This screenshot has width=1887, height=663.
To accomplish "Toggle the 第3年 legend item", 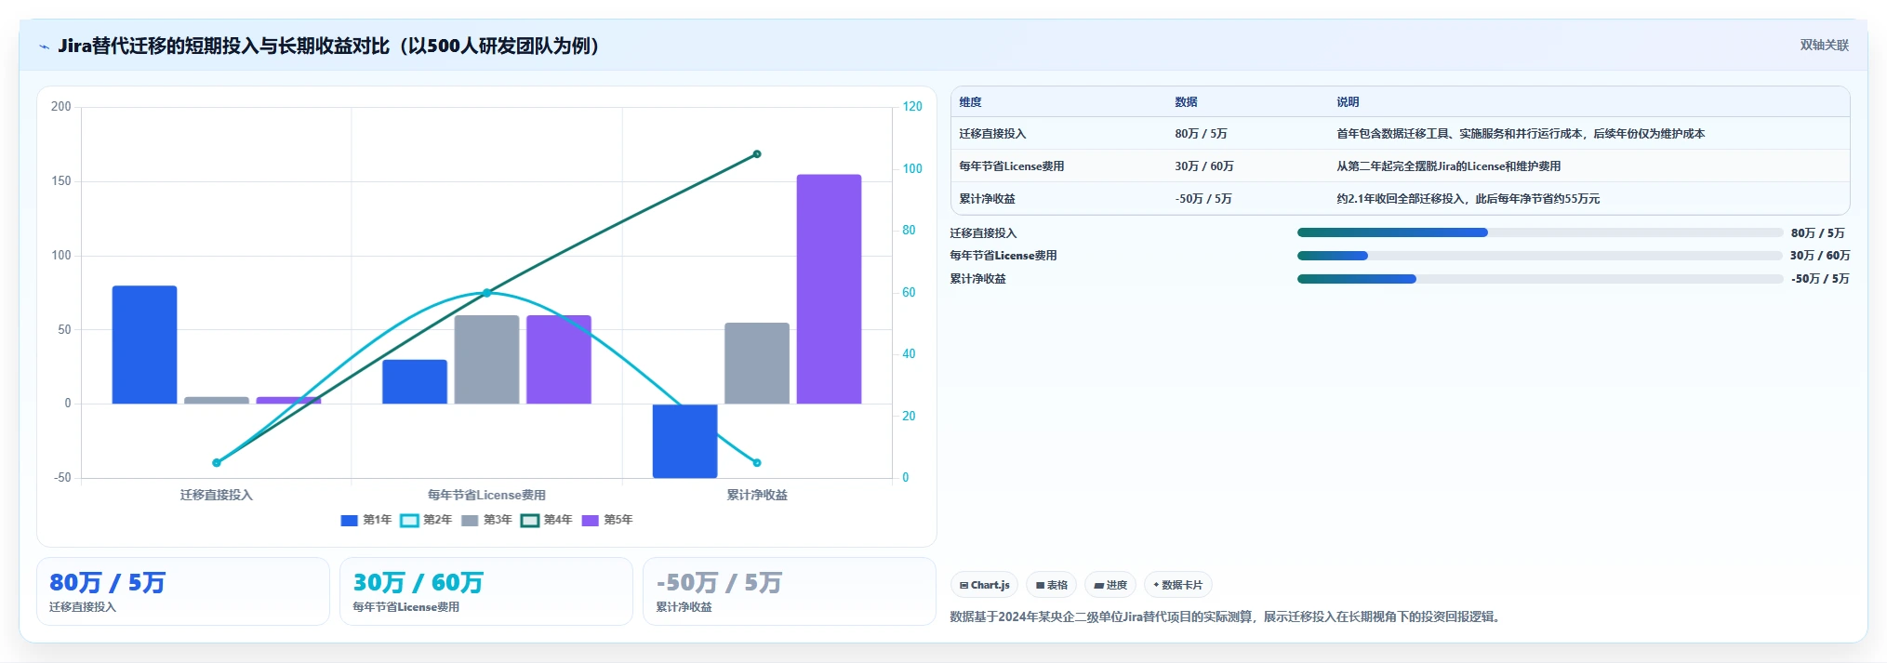I will click(486, 520).
